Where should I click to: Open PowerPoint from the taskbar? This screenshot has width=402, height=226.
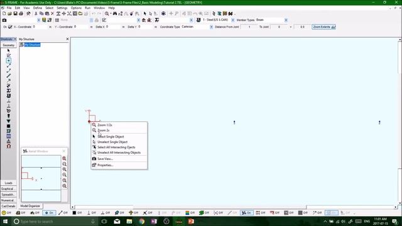(x=191, y=222)
